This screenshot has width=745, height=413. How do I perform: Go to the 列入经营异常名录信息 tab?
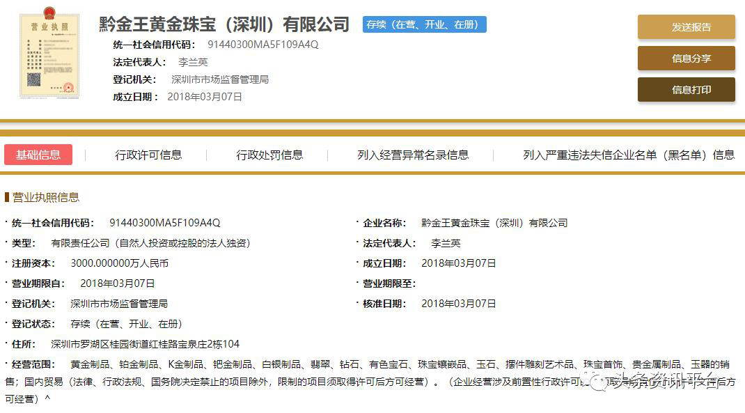click(413, 155)
